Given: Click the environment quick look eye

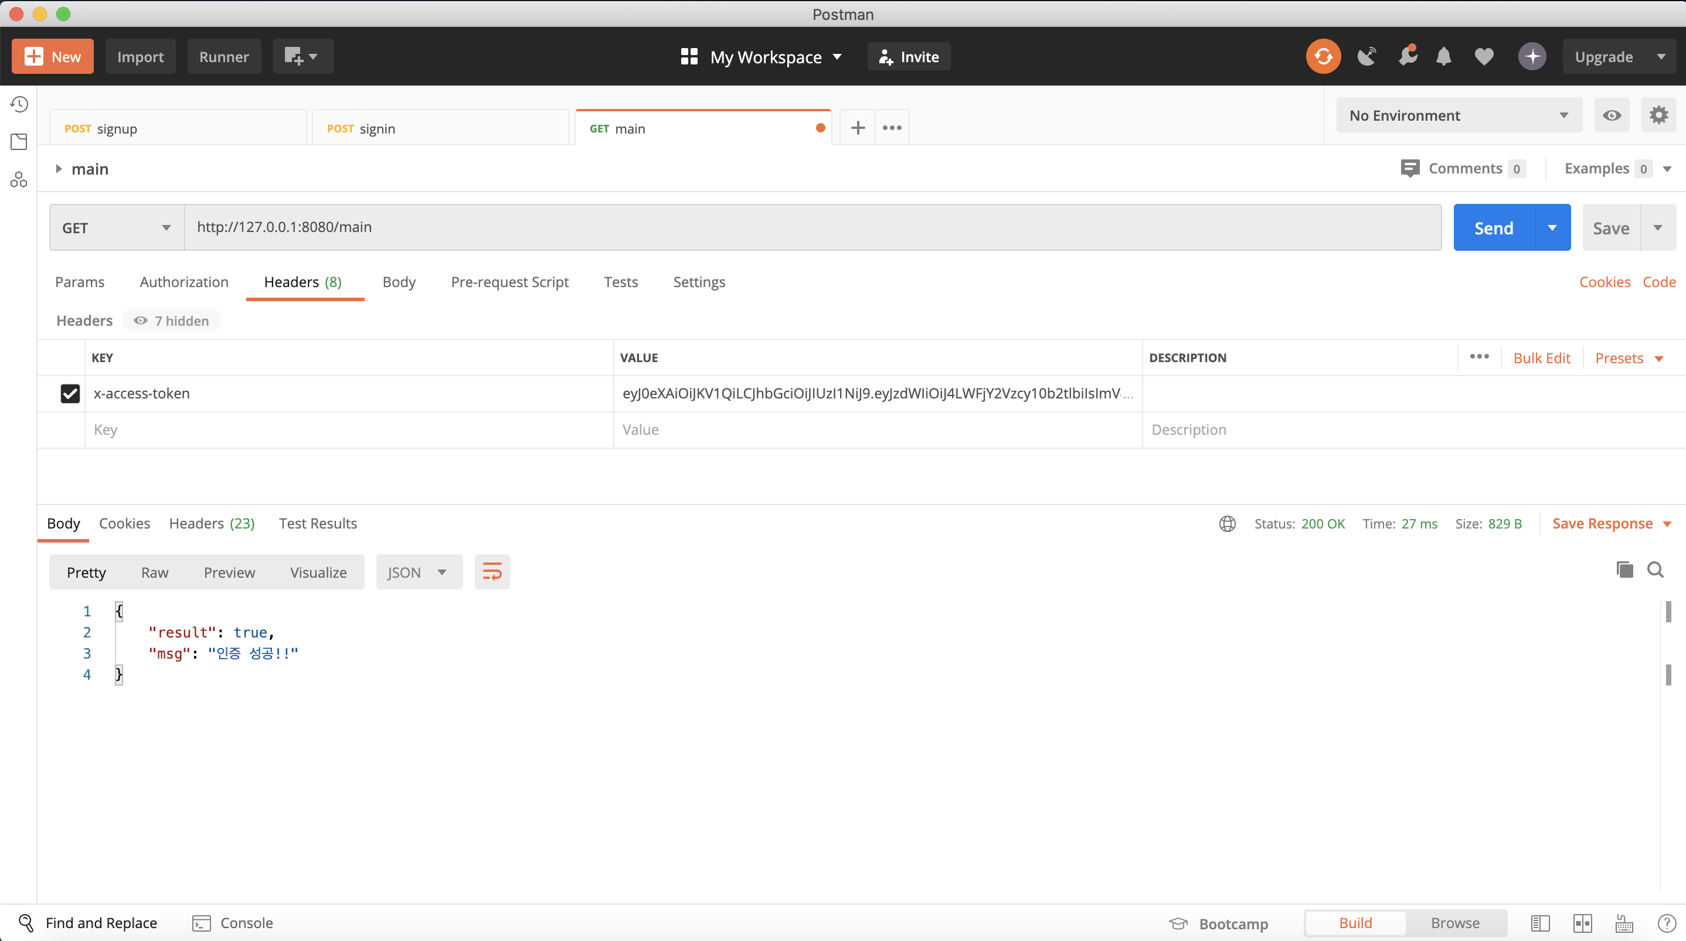Looking at the screenshot, I should (x=1612, y=115).
